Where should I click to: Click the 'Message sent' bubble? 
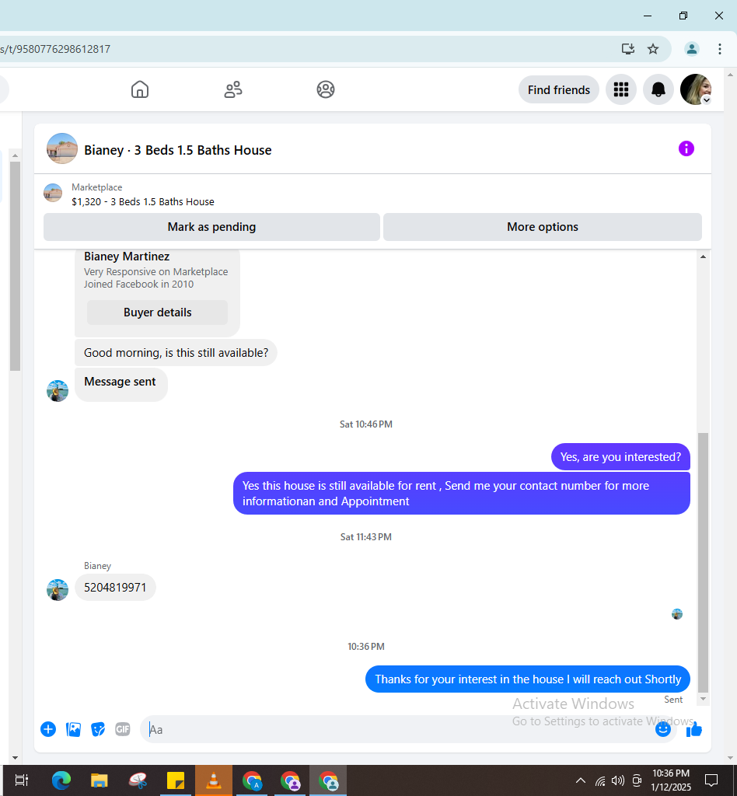point(121,383)
